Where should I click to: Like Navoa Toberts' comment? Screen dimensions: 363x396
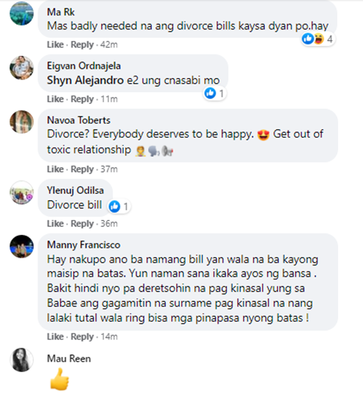[55, 169]
